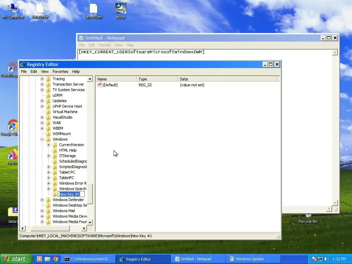352x264 pixels.
Task: Click the HTML Help folder icon
Action: 55,150
